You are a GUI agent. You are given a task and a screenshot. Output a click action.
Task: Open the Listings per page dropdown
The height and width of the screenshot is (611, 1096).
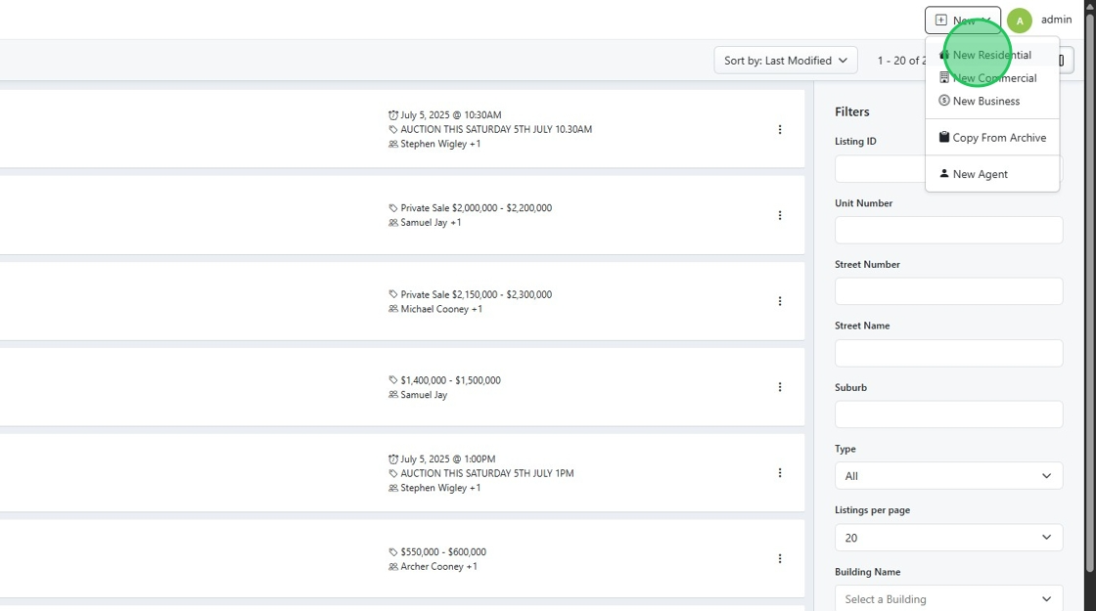[948, 538]
